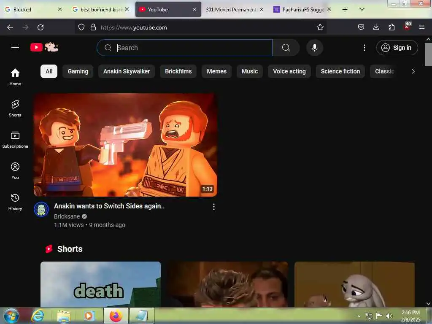The image size is (432, 324).
Task: Open a new tab with plus icon
Action: coord(345,10)
